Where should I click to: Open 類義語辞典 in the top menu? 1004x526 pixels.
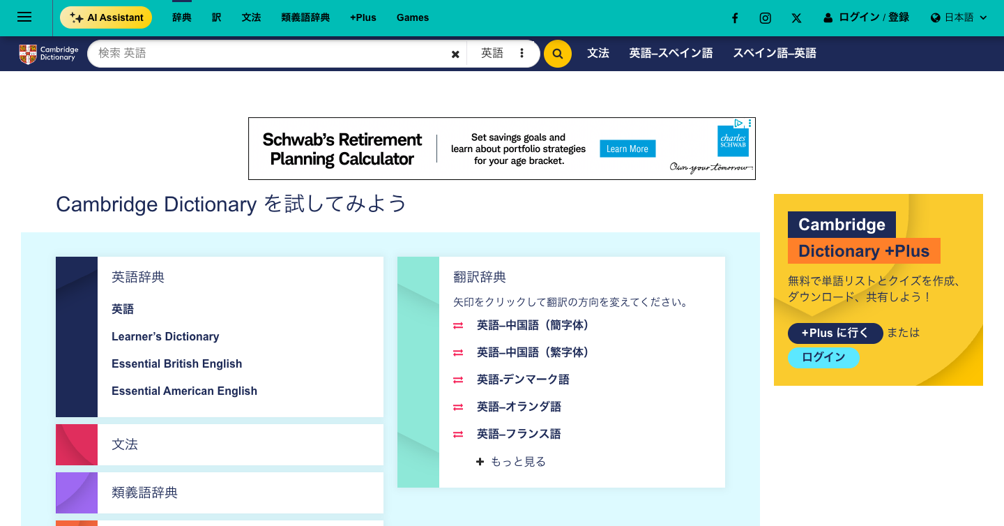pyautogui.click(x=305, y=17)
